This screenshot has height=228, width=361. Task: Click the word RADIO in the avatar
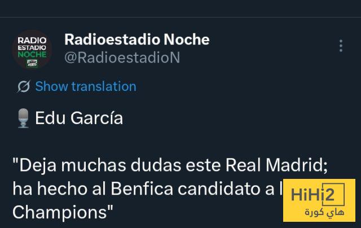[x=32, y=41]
